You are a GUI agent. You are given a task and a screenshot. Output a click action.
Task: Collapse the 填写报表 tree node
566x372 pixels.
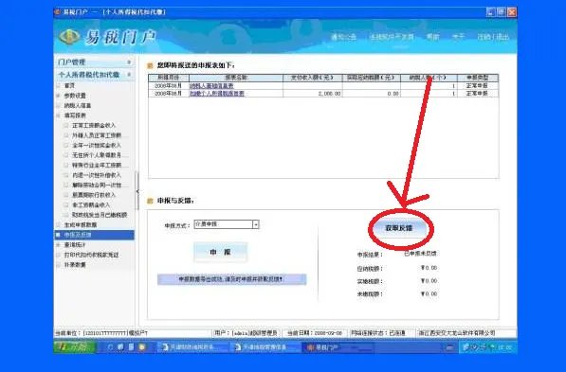click(58, 115)
